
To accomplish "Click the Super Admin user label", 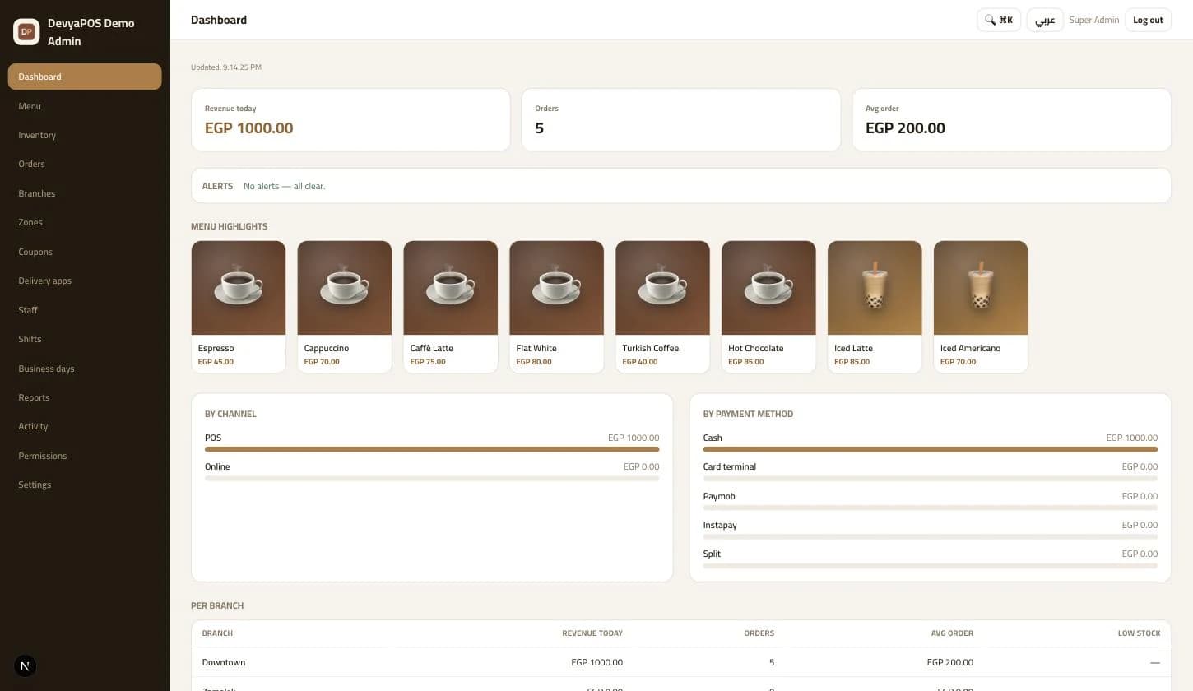I will click(x=1094, y=20).
